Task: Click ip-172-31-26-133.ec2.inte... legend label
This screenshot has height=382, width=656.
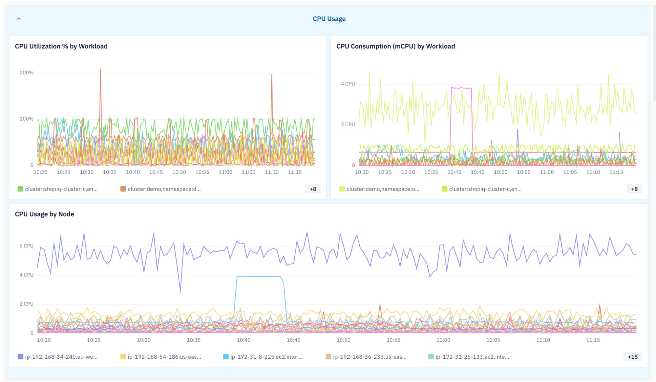Action: click(473, 357)
